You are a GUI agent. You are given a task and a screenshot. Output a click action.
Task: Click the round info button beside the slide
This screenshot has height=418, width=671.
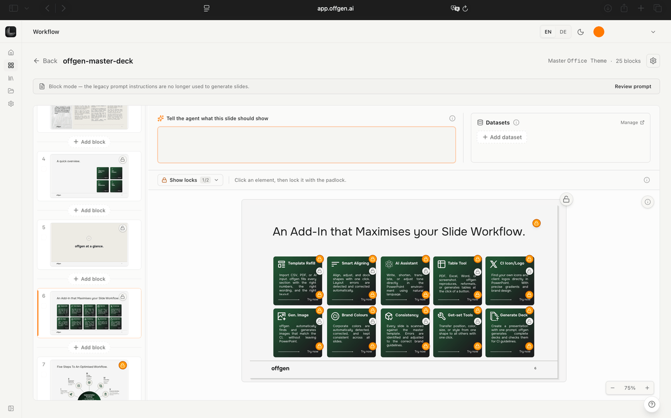[x=648, y=202]
